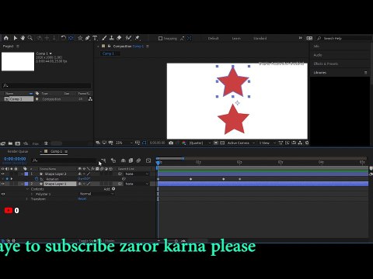
Task: Open the 1 View layout dropdown
Action: pyautogui.click(x=267, y=143)
